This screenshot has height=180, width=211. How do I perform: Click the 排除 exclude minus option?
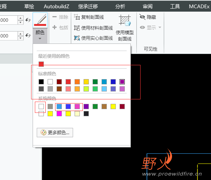pyautogui.click(x=60, y=17)
